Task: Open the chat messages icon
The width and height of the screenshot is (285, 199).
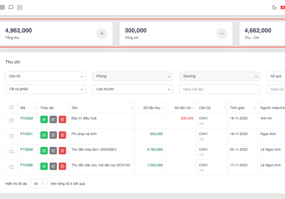Action: pos(11,7)
